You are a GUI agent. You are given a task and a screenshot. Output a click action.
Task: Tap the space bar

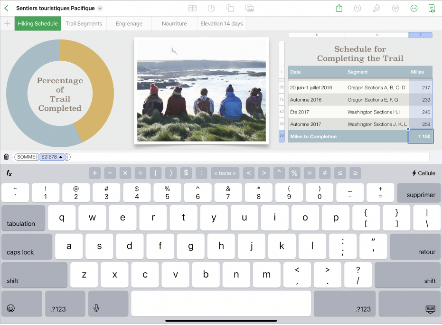click(221, 304)
